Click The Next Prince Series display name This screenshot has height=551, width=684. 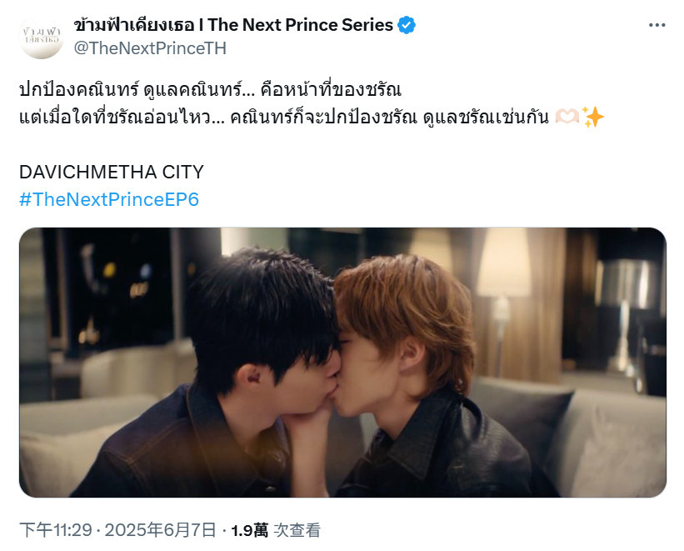click(x=300, y=25)
